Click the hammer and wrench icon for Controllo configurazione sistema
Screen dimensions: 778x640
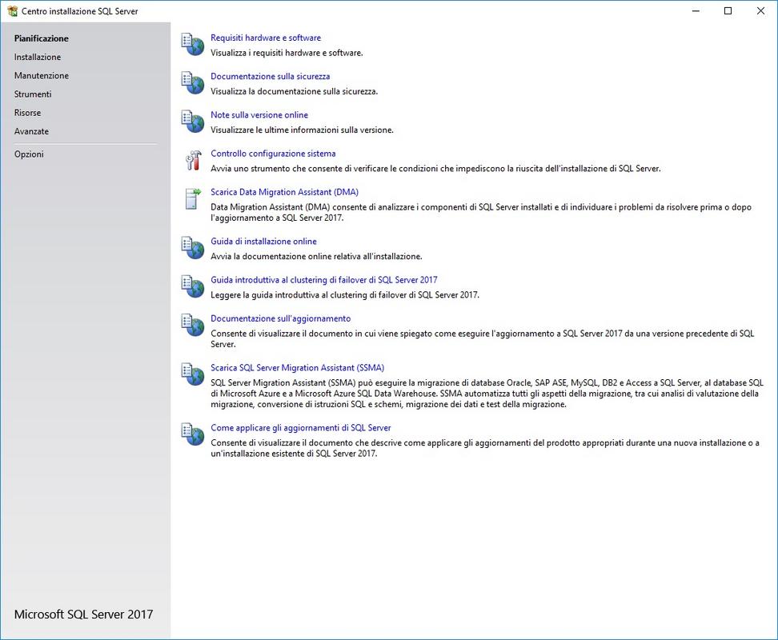coord(193,160)
